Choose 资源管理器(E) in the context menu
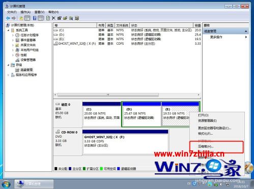 [x=207, y=120]
